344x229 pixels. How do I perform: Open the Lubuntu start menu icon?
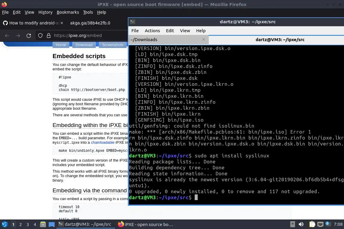tap(4, 225)
